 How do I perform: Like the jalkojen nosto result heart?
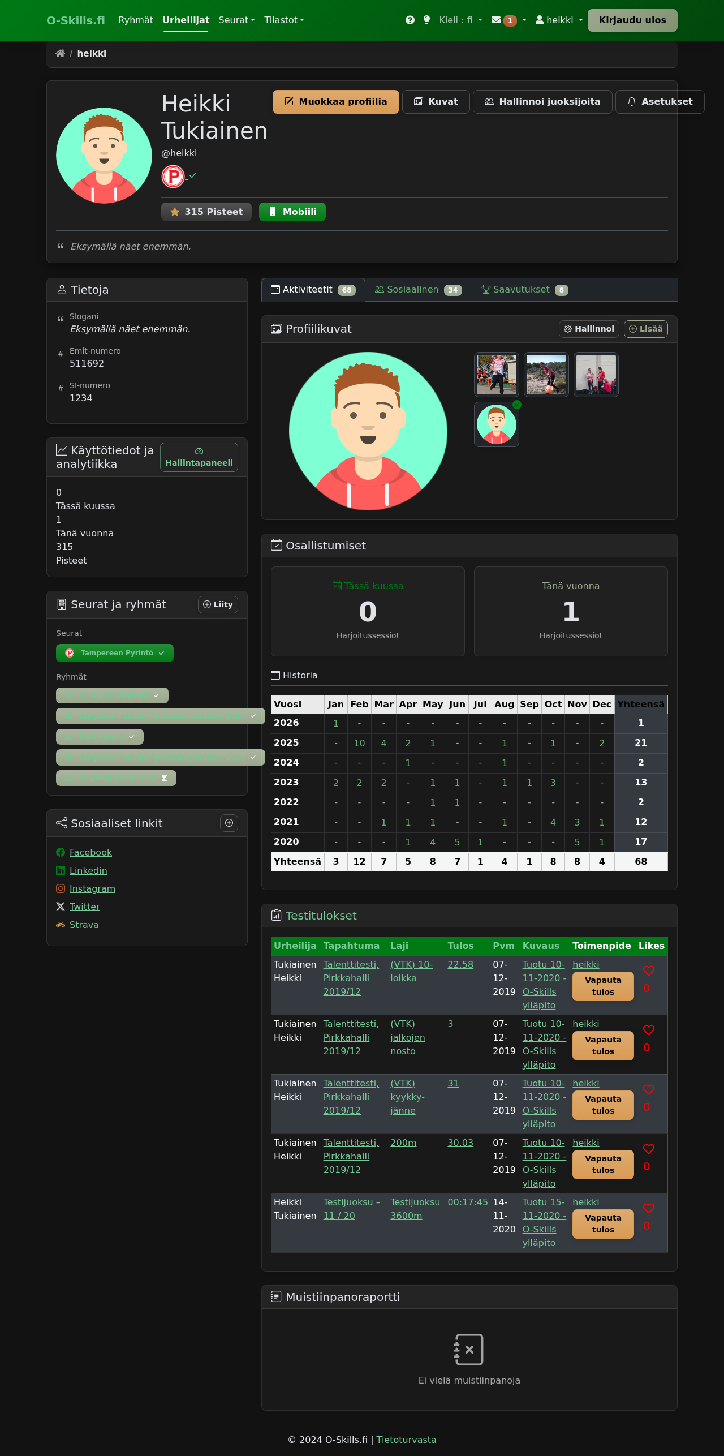649,1030
